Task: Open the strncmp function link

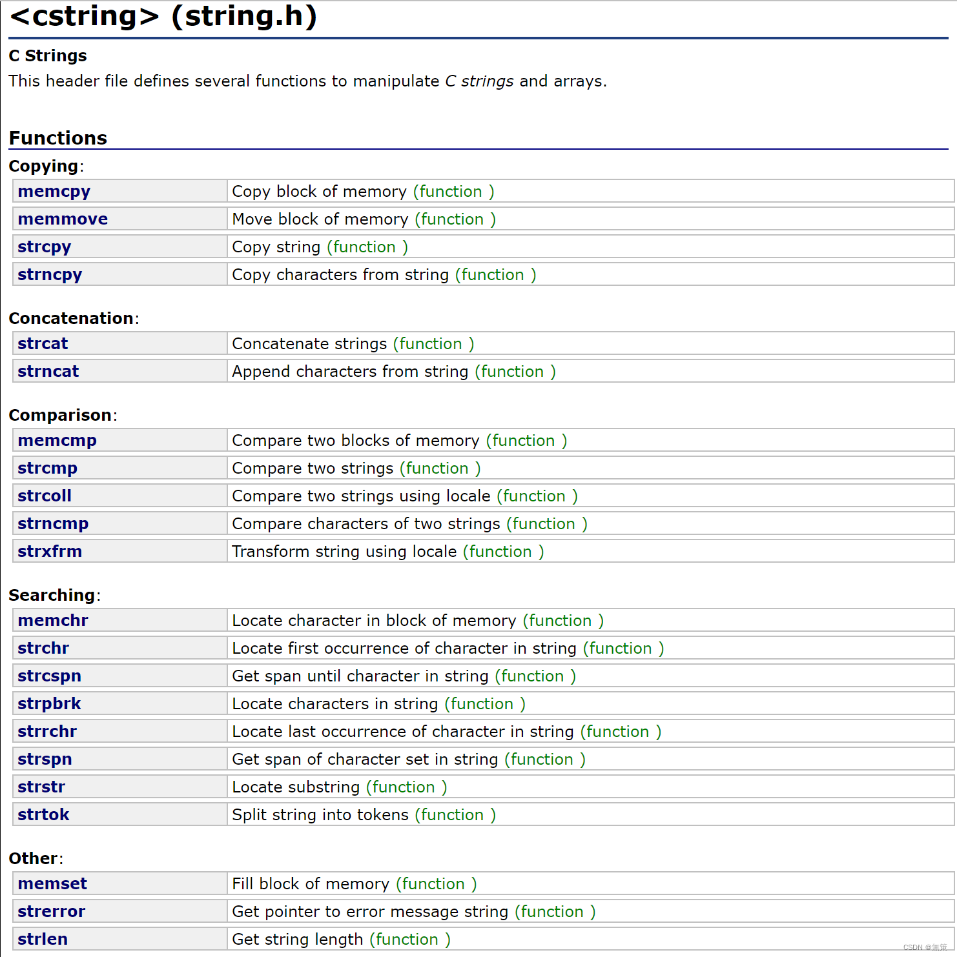Action: pos(53,524)
